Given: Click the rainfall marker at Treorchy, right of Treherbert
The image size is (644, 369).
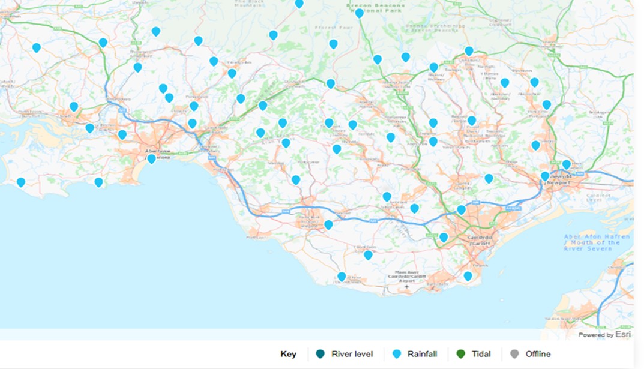Looking at the screenshot, I should [353, 125].
